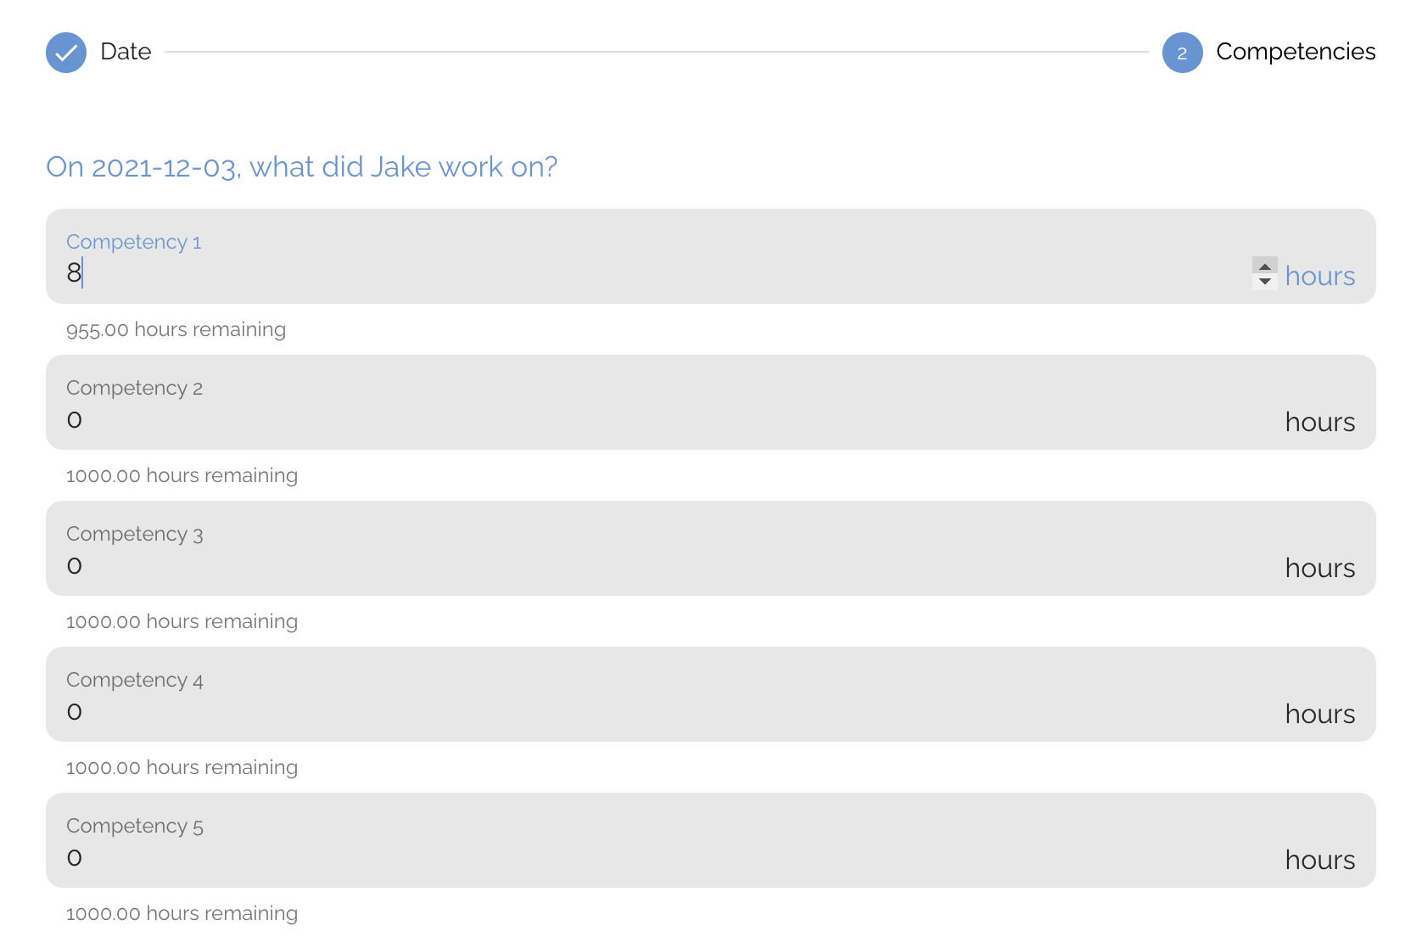This screenshot has height=937, width=1422.
Task: Increase Competency 1 hours with up arrow
Action: click(1265, 266)
